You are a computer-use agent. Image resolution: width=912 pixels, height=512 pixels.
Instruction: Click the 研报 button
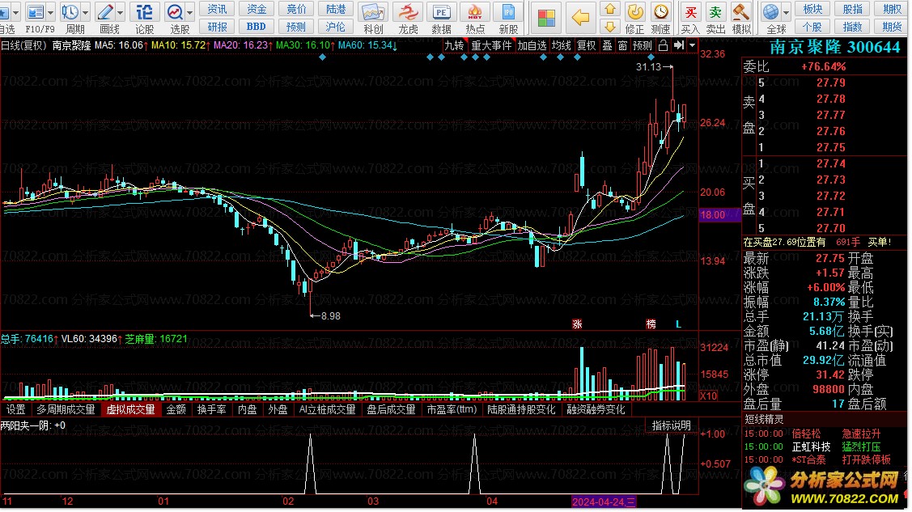click(x=218, y=27)
